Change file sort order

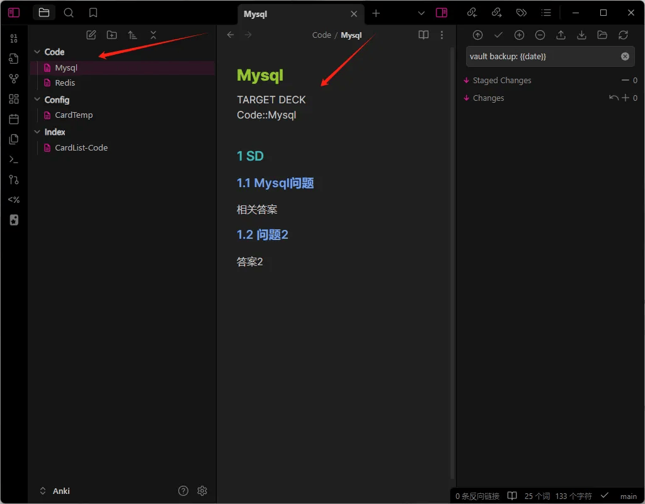click(132, 35)
